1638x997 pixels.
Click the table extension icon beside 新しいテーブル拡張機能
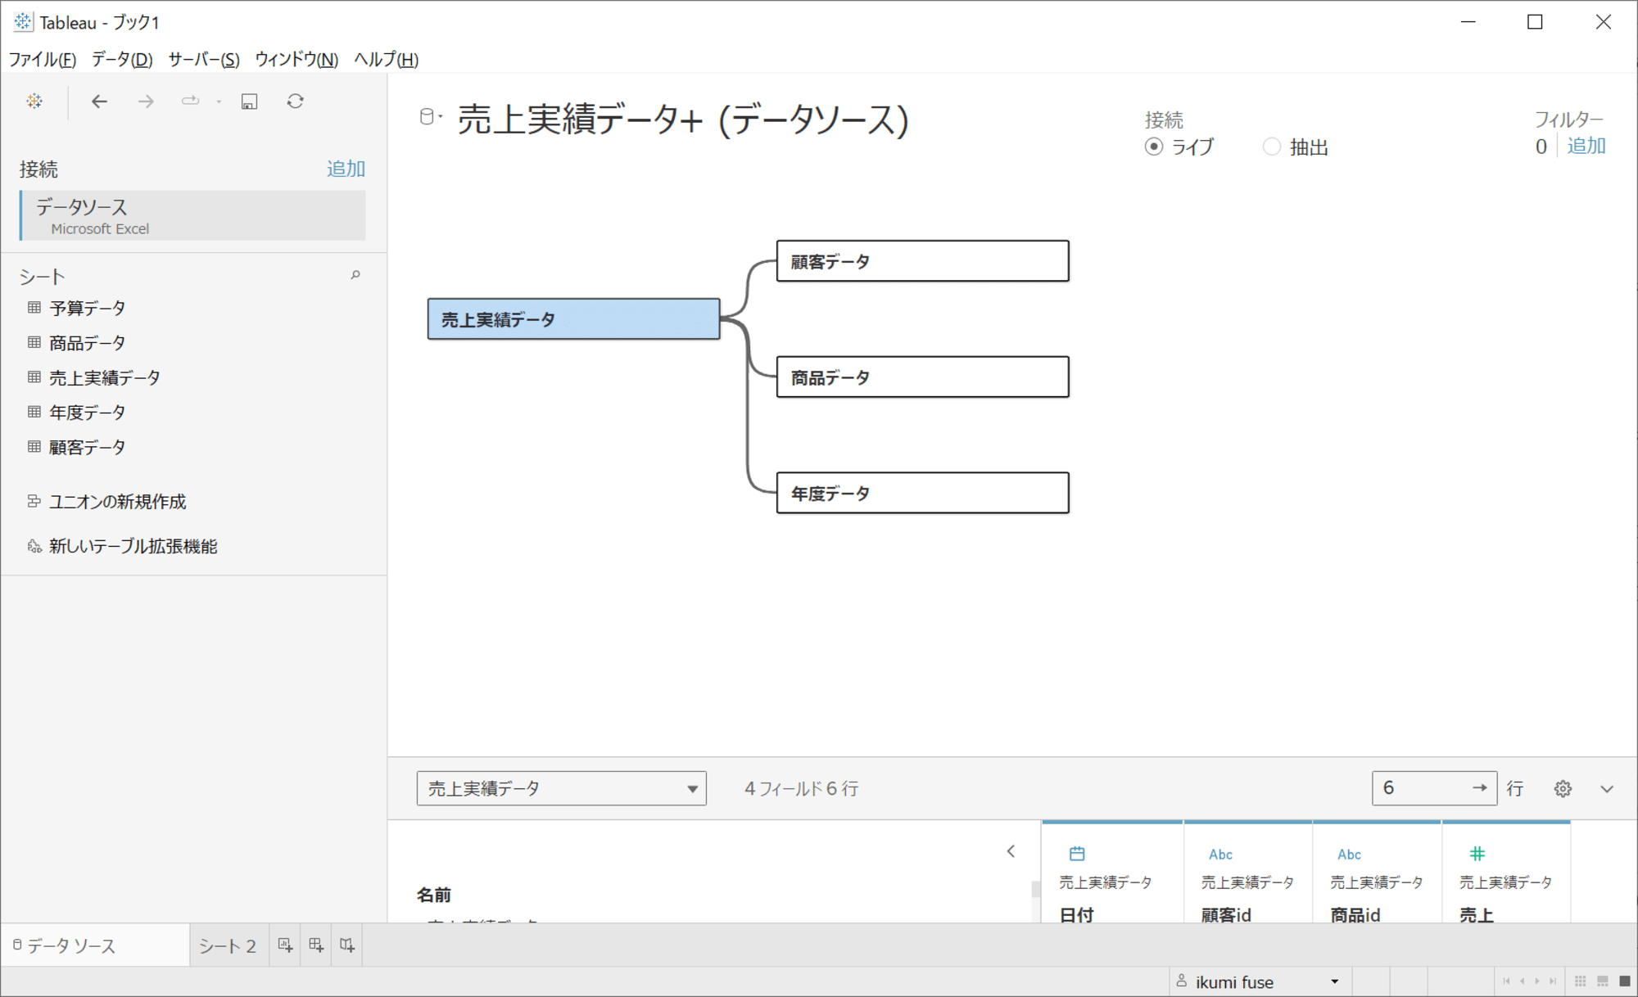click(34, 546)
